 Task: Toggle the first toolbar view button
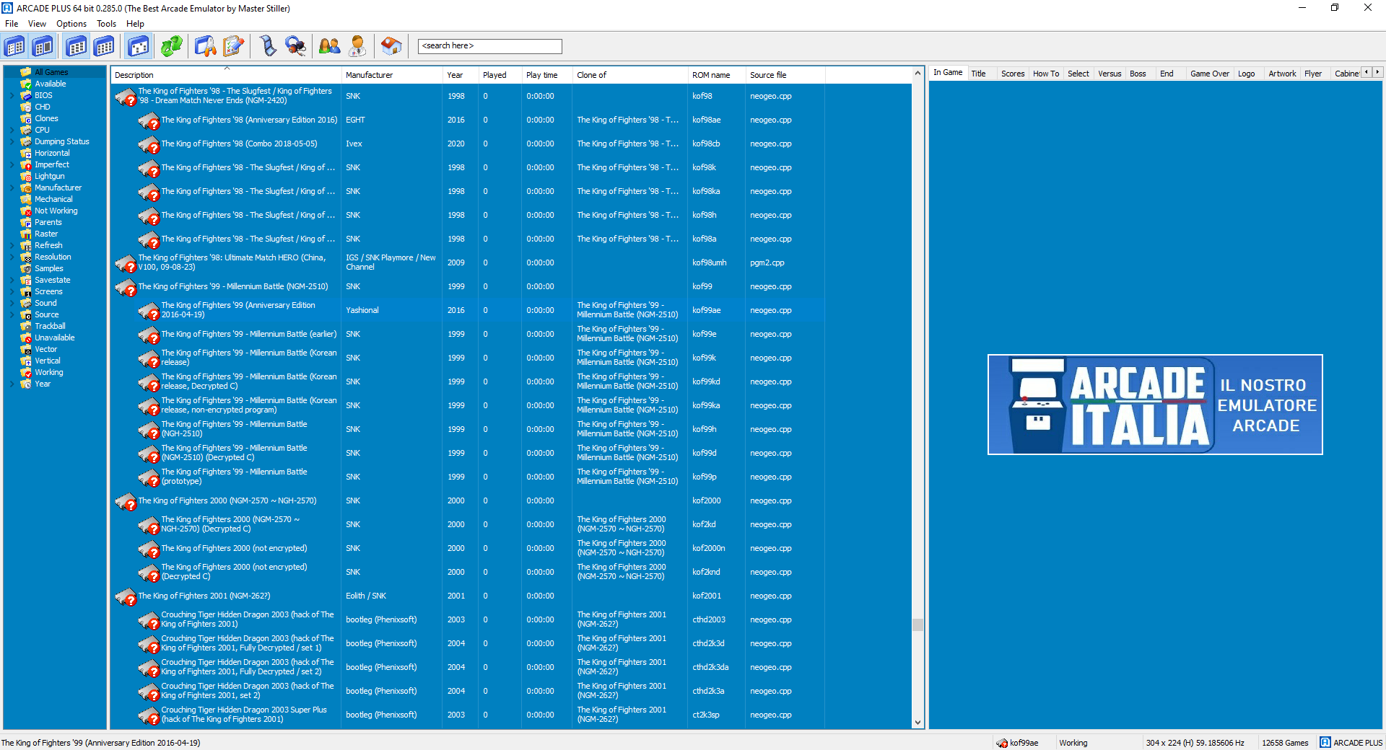14,46
